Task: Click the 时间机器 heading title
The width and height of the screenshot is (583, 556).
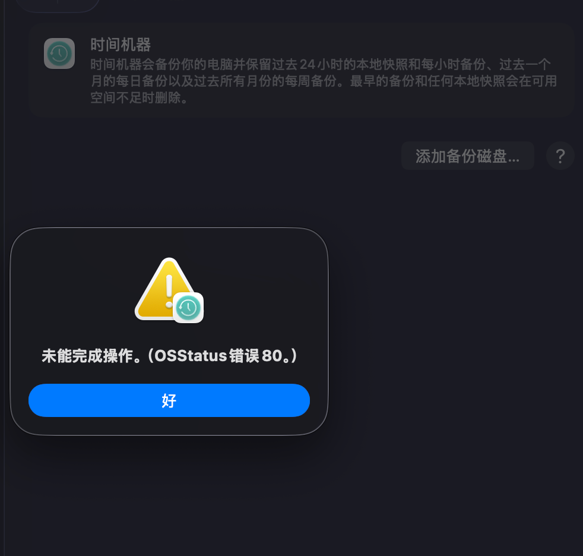Action: pos(121,45)
